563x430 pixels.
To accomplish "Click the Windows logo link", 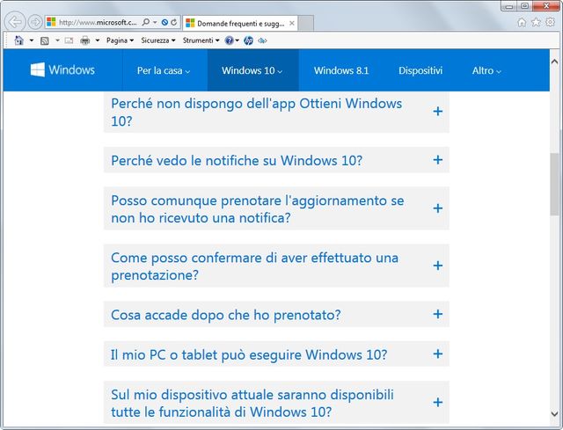I will (x=62, y=69).
